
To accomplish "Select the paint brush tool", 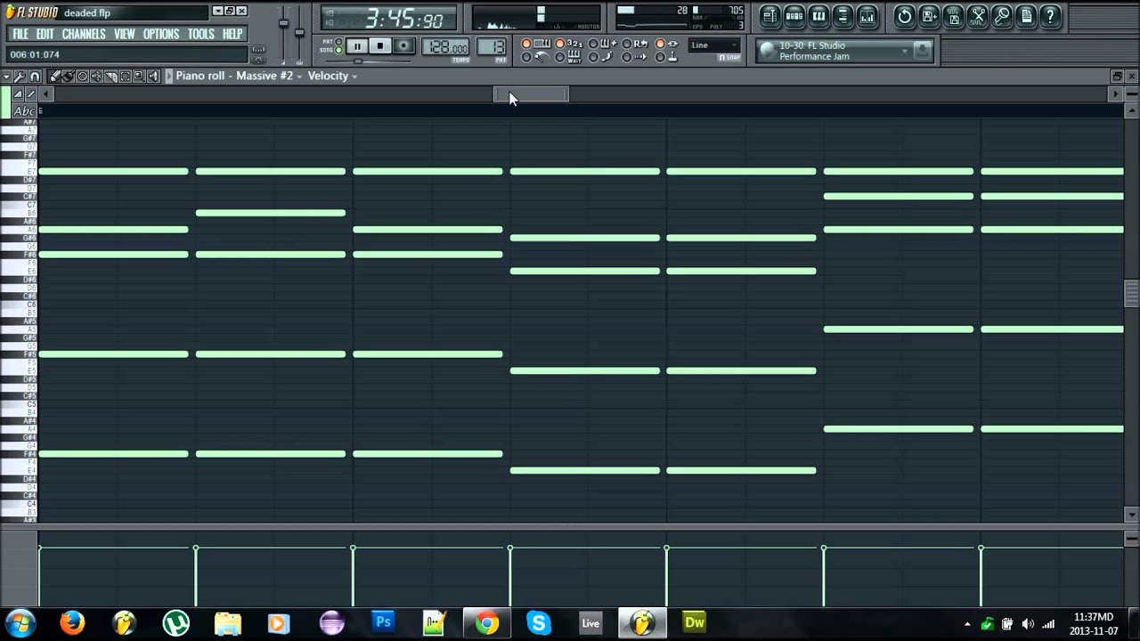I will [69, 77].
